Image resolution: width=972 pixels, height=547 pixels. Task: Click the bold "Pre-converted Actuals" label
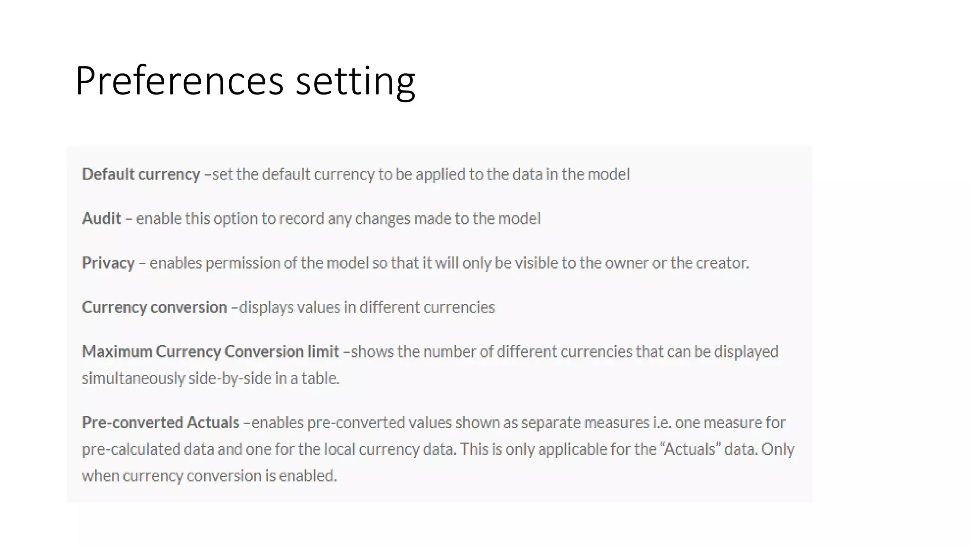pyautogui.click(x=160, y=422)
